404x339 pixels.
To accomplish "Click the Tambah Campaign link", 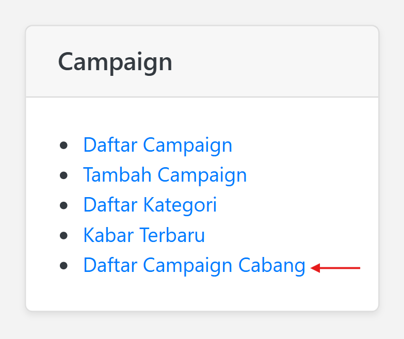I will 165,175.
